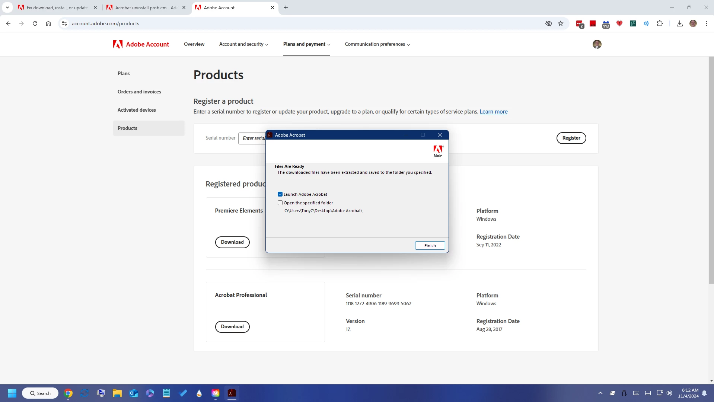Open the volume control in tray
The image size is (714, 402).
[669, 393]
